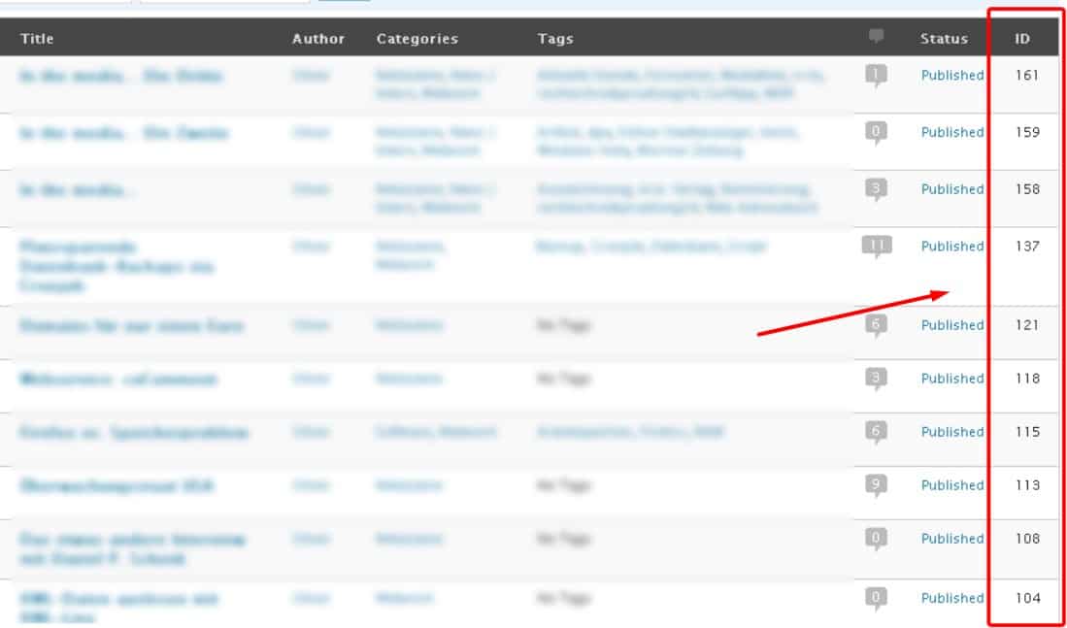Screen dimensions: 1067x628
Task: Click the comment bubble for post ID 158
Action: pos(877,190)
